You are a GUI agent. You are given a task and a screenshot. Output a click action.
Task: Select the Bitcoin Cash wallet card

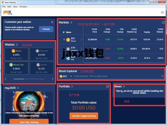coord(16,68)
